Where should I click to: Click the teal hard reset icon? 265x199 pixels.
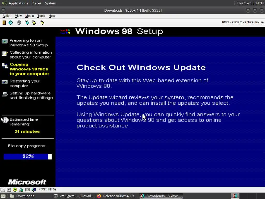coord(11,23)
